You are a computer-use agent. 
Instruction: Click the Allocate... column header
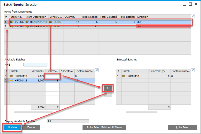[x=67, y=71]
